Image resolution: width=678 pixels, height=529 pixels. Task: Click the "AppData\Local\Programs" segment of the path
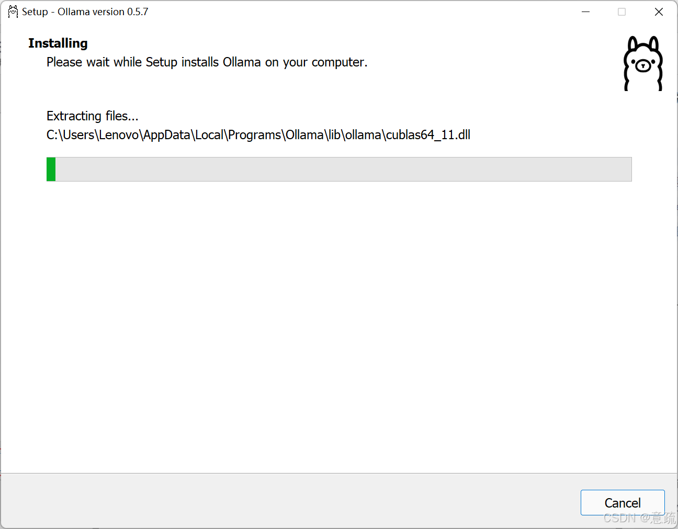click(212, 135)
